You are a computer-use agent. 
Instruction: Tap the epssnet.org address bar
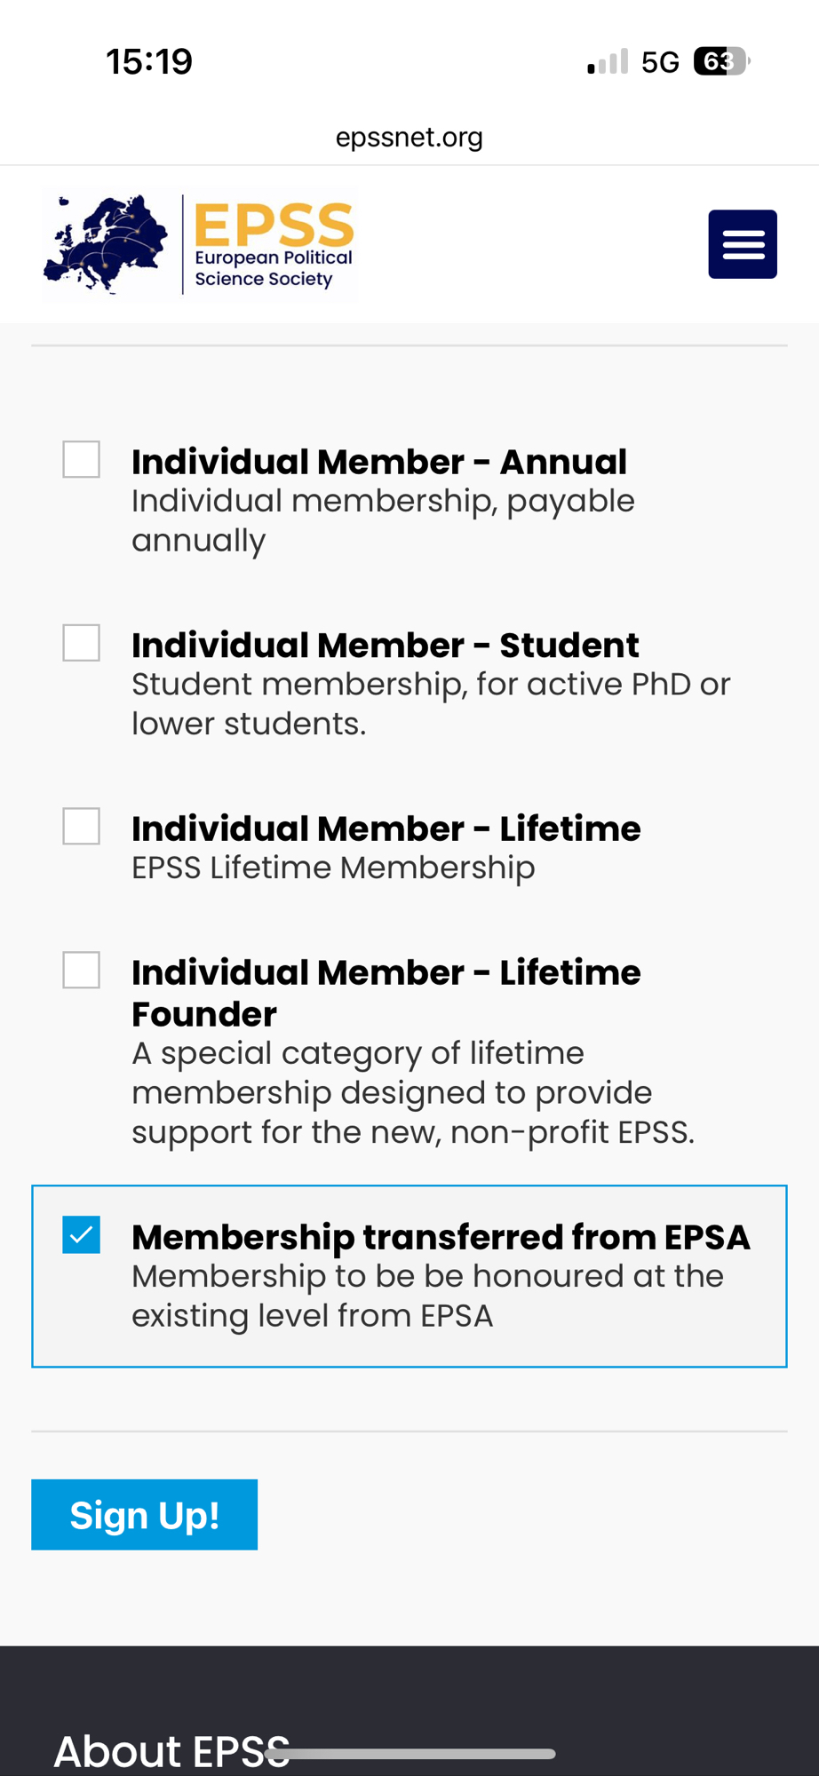409,138
